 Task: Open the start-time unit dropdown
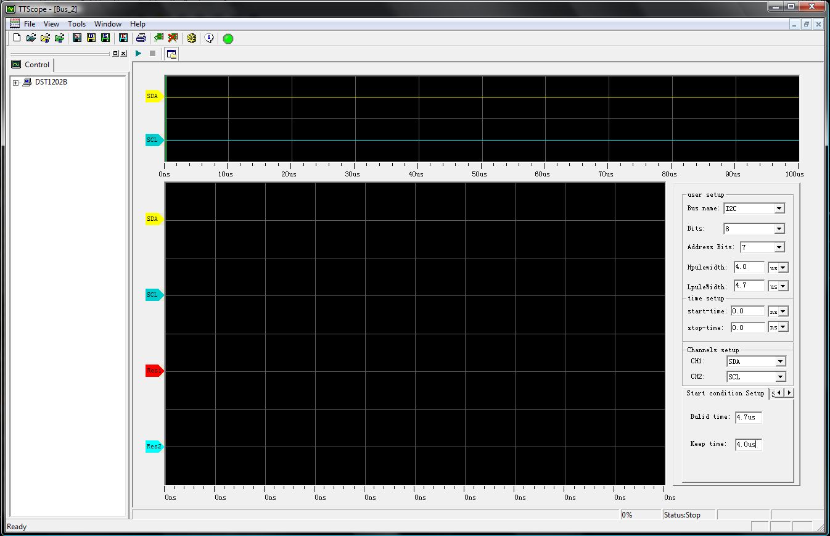pos(783,311)
